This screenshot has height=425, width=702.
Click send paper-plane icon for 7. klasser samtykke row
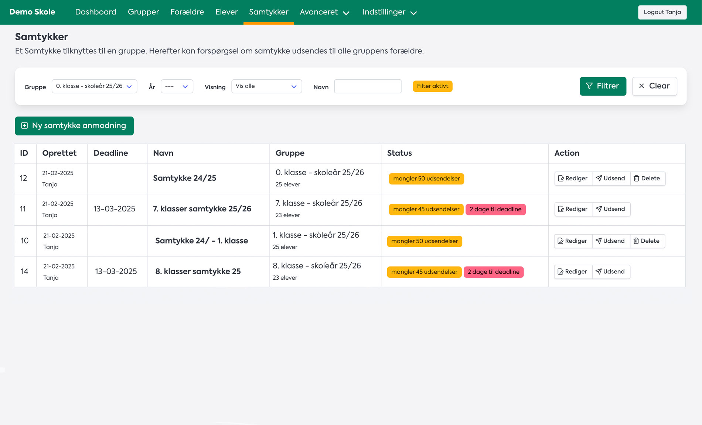coord(599,209)
